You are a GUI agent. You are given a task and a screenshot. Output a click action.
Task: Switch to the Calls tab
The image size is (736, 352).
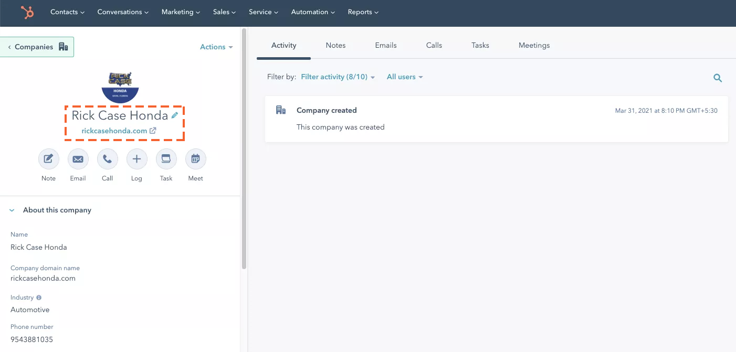tap(434, 45)
